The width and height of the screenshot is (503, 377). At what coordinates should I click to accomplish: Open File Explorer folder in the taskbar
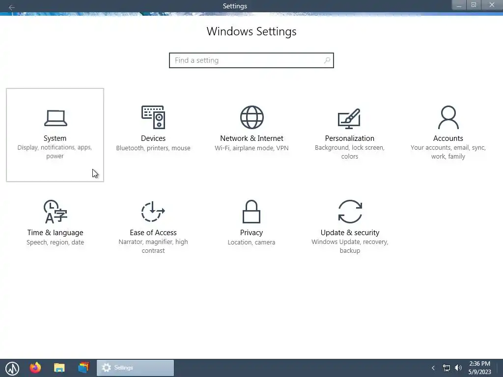[x=59, y=368]
